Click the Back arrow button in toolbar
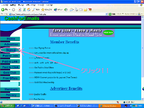Viewport: 144px width, 108px height. tap(3, 10)
